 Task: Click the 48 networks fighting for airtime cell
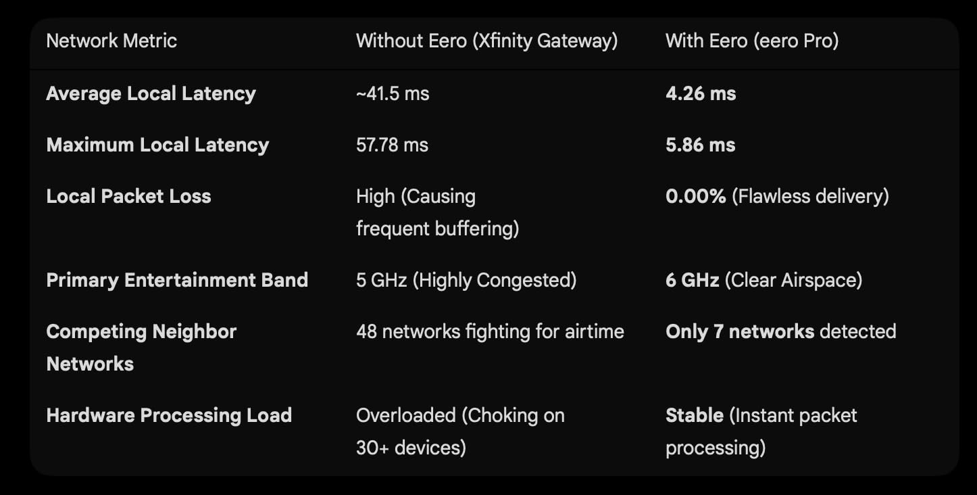(x=490, y=331)
